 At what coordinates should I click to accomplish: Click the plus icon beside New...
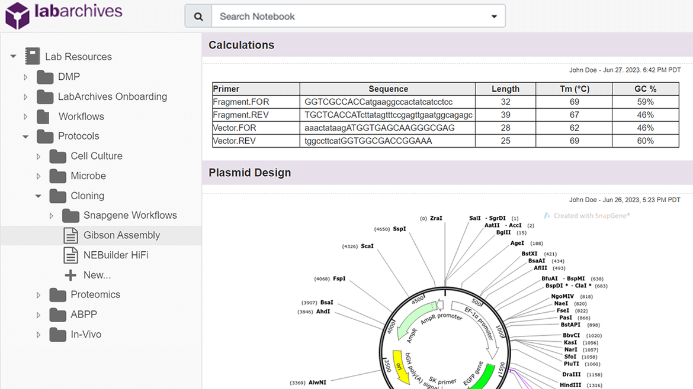[70, 275]
